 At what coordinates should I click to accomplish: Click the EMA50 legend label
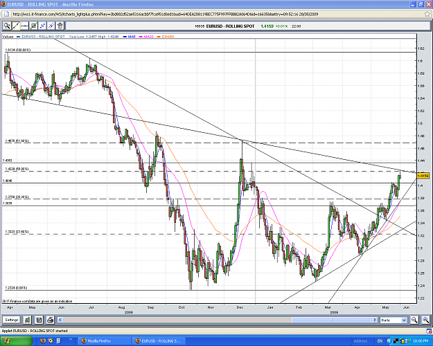tap(168, 37)
